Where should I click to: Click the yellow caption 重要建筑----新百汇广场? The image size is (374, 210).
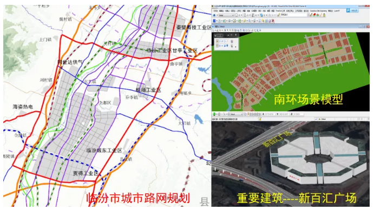(x=296, y=198)
